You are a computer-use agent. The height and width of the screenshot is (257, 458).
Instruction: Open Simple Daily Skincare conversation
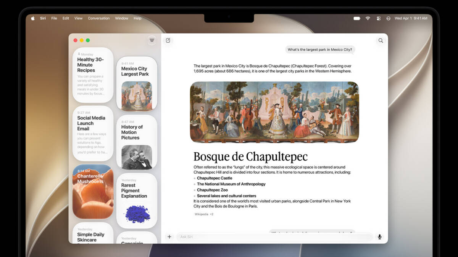point(93,233)
